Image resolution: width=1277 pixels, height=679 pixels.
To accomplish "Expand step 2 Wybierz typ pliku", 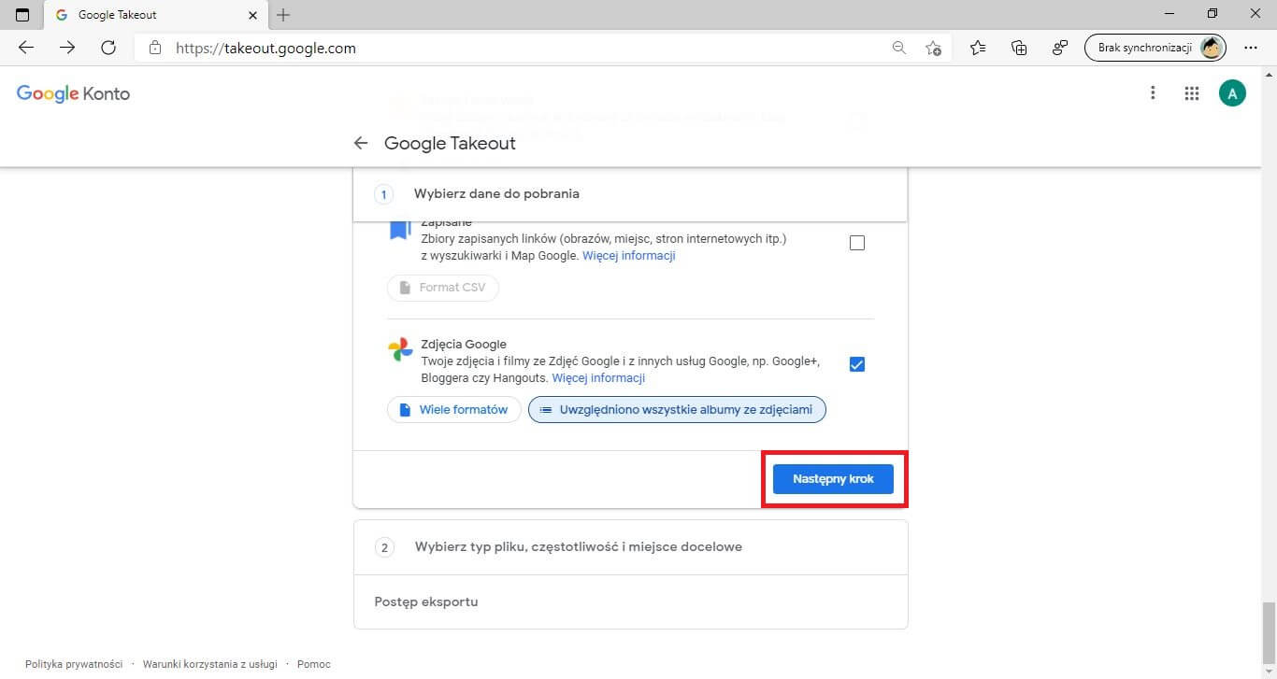I will coord(630,546).
